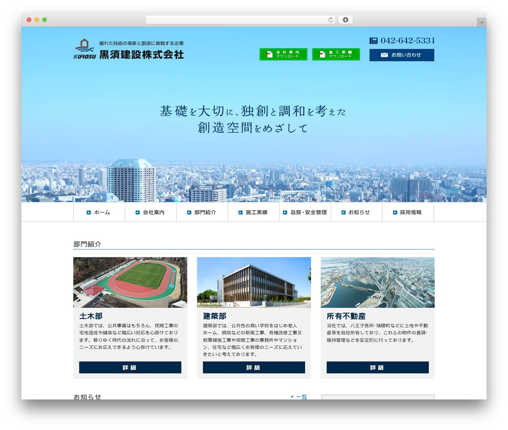Click the 土木部 heading
The height and width of the screenshot is (430, 508).
pyautogui.click(x=91, y=316)
